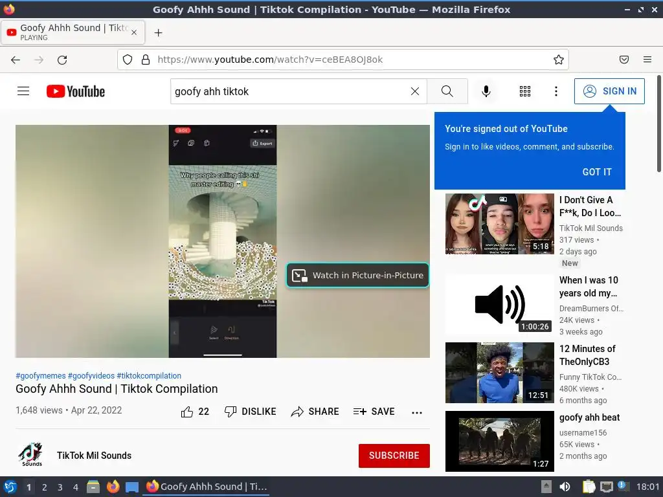Viewport: 663px width, 497px height.
Task: Go back to previous page in Firefox
Action: click(16, 60)
